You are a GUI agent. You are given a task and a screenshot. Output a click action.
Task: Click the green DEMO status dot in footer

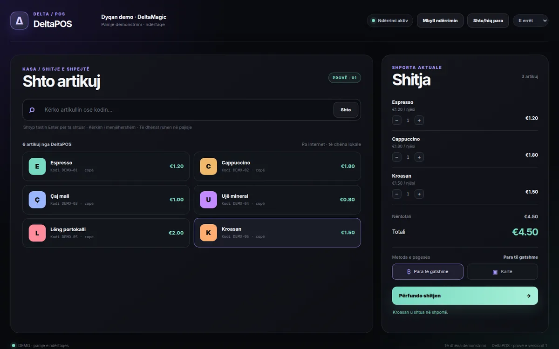tap(14, 346)
